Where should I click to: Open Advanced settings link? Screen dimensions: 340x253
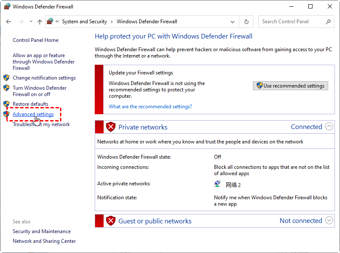click(x=33, y=114)
